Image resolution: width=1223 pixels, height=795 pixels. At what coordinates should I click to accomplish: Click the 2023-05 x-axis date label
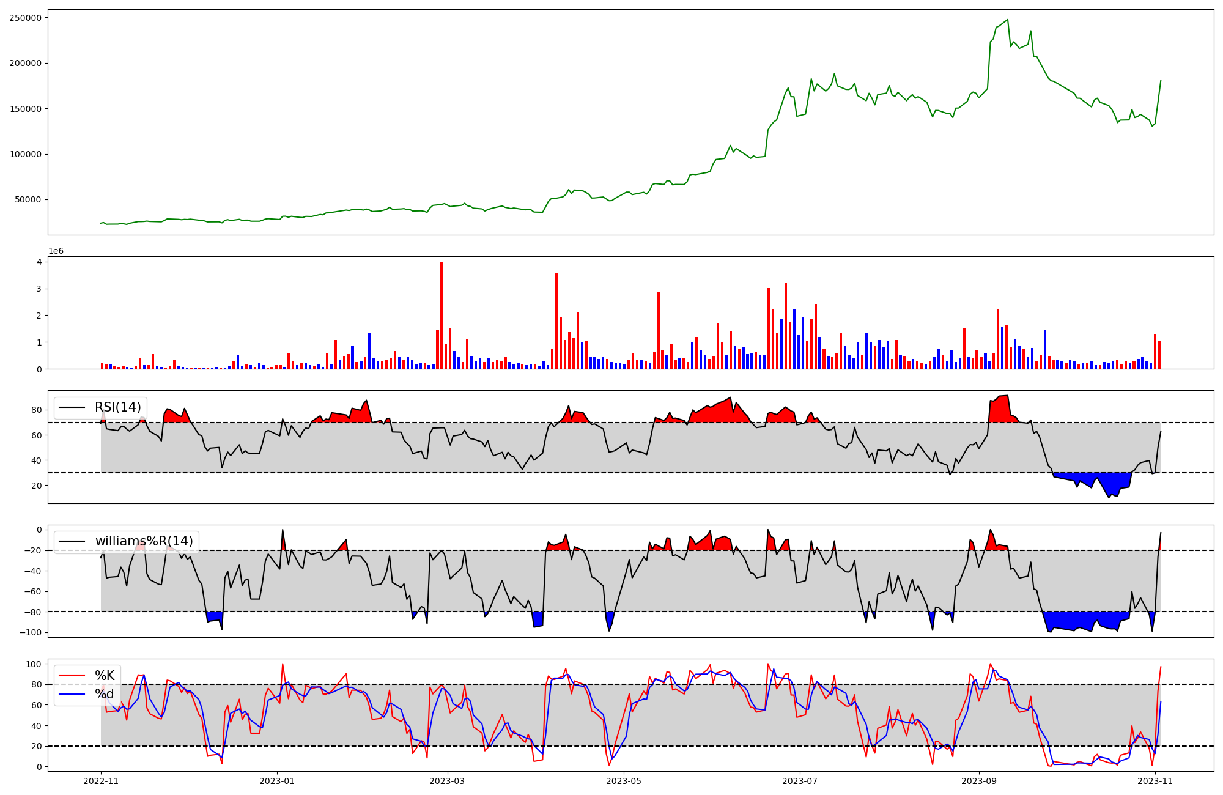pos(624,781)
